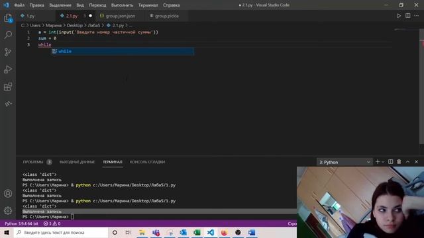Image resolution: width=424 pixels, height=238 pixels.
Task: Open the Переход menu
Action: click(97, 5)
